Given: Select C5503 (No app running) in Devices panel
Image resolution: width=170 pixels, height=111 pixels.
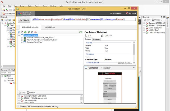Looking at the screenshot, I should (x=157, y=32).
